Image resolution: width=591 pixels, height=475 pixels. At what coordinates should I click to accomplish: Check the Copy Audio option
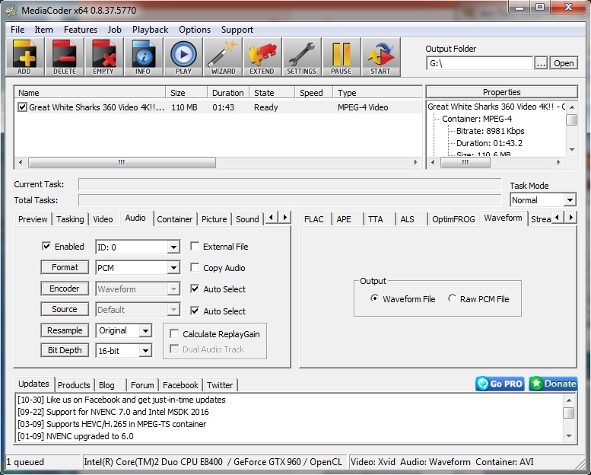tap(195, 267)
